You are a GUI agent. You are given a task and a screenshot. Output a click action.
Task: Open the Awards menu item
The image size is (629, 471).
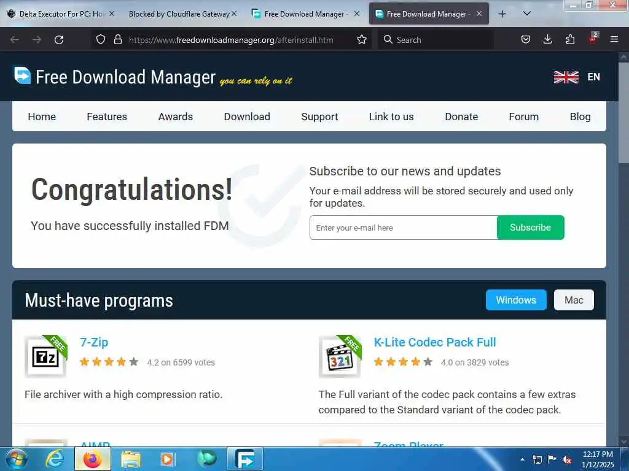coord(175,117)
